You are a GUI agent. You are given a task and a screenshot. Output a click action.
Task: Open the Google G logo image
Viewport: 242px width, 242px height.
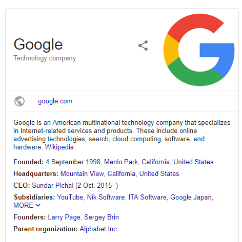(x=199, y=50)
